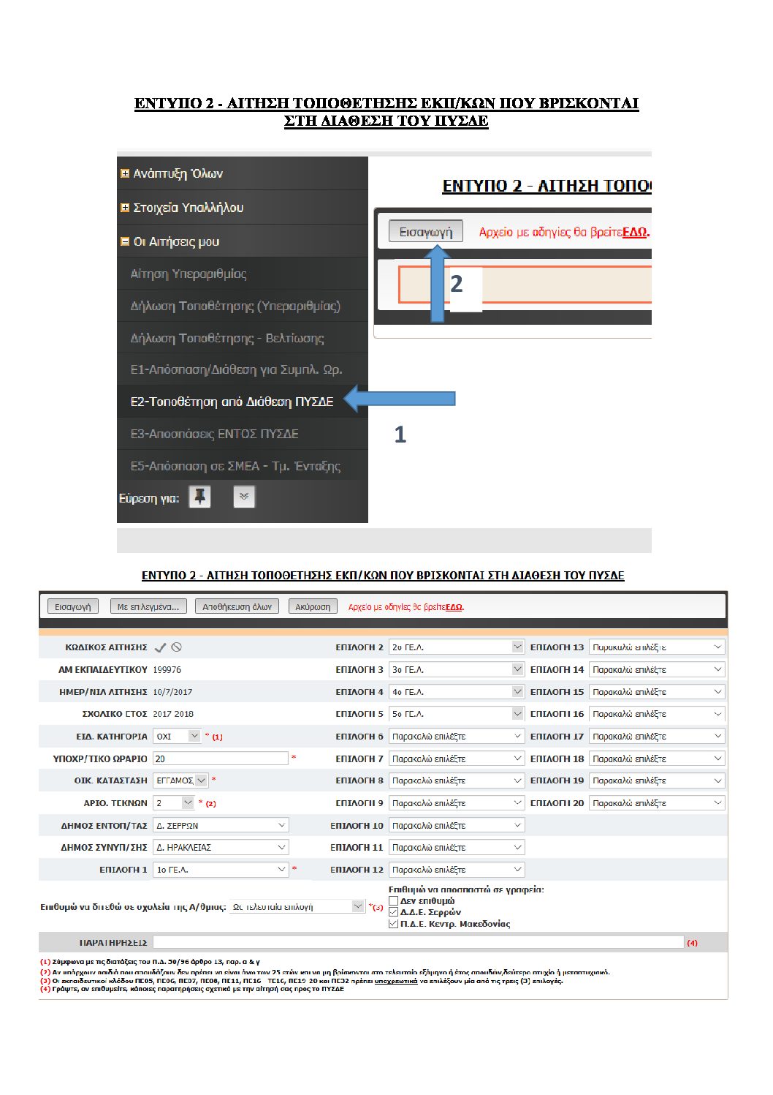Open the ΕΠΙΛΟΓΗ 3 dropdown
The height and width of the screenshot is (1095, 773).
(457, 669)
